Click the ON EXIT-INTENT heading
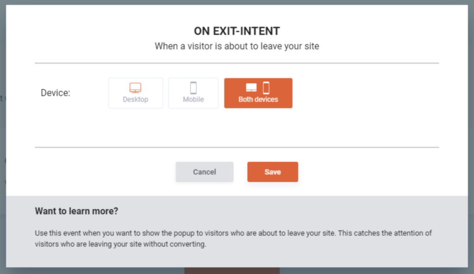The image size is (474, 274). [237, 31]
